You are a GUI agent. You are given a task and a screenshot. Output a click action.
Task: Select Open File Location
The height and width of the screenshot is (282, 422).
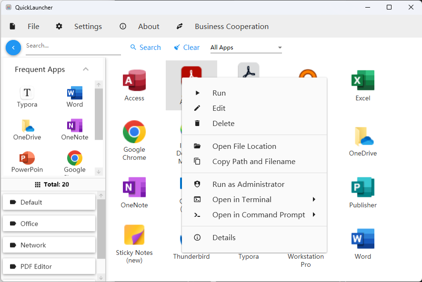click(x=254, y=146)
